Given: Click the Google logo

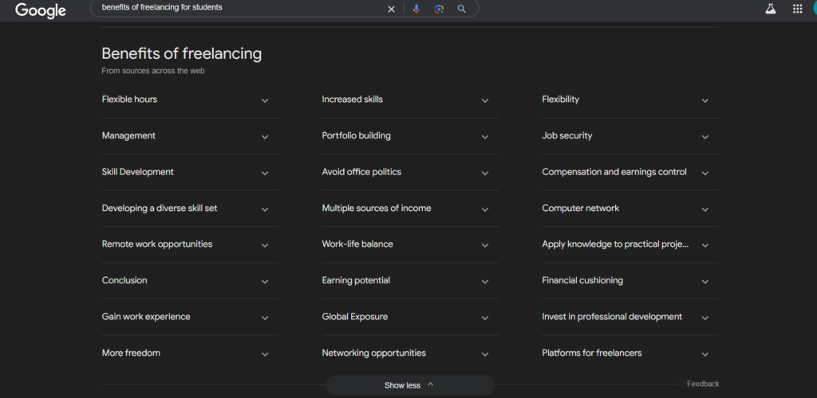Looking at the screenshot, I should tap(41, 10).
